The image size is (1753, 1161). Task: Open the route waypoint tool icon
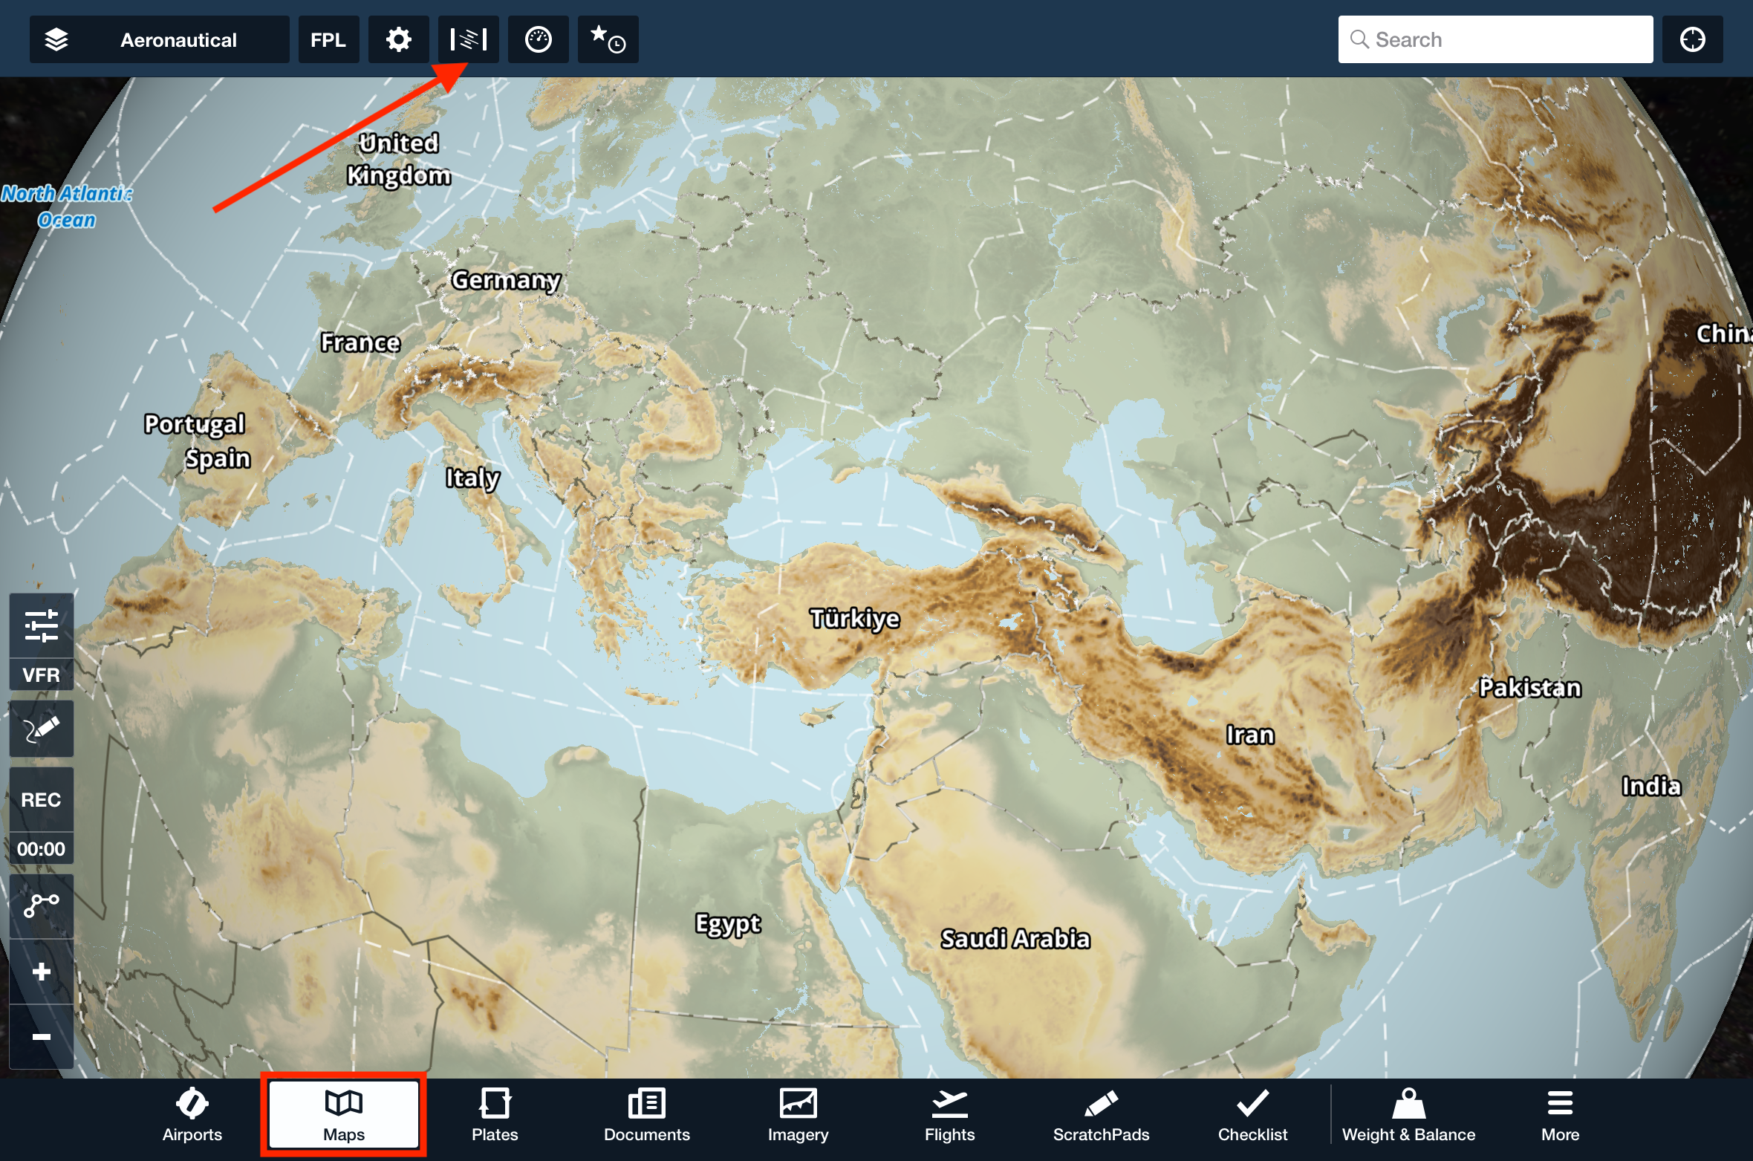(x=42, y=905)
